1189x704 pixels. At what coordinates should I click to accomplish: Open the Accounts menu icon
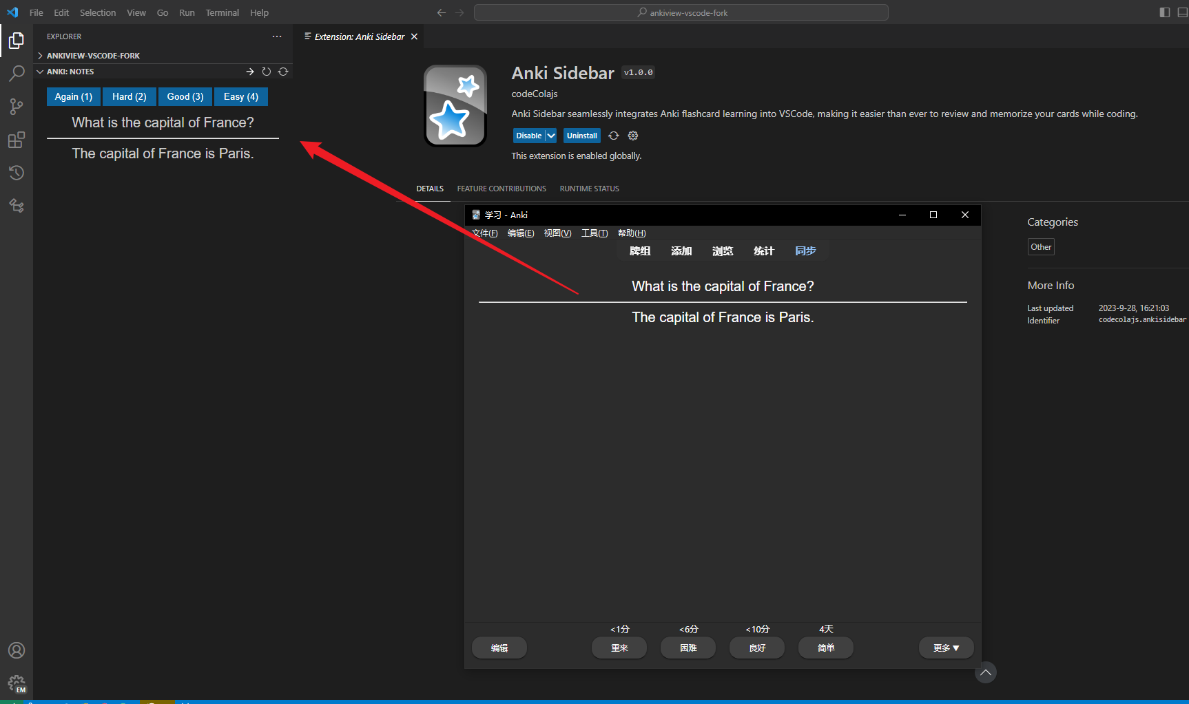point(17,650)
